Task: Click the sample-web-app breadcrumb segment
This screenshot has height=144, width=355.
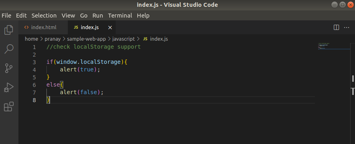Action: 86,39
